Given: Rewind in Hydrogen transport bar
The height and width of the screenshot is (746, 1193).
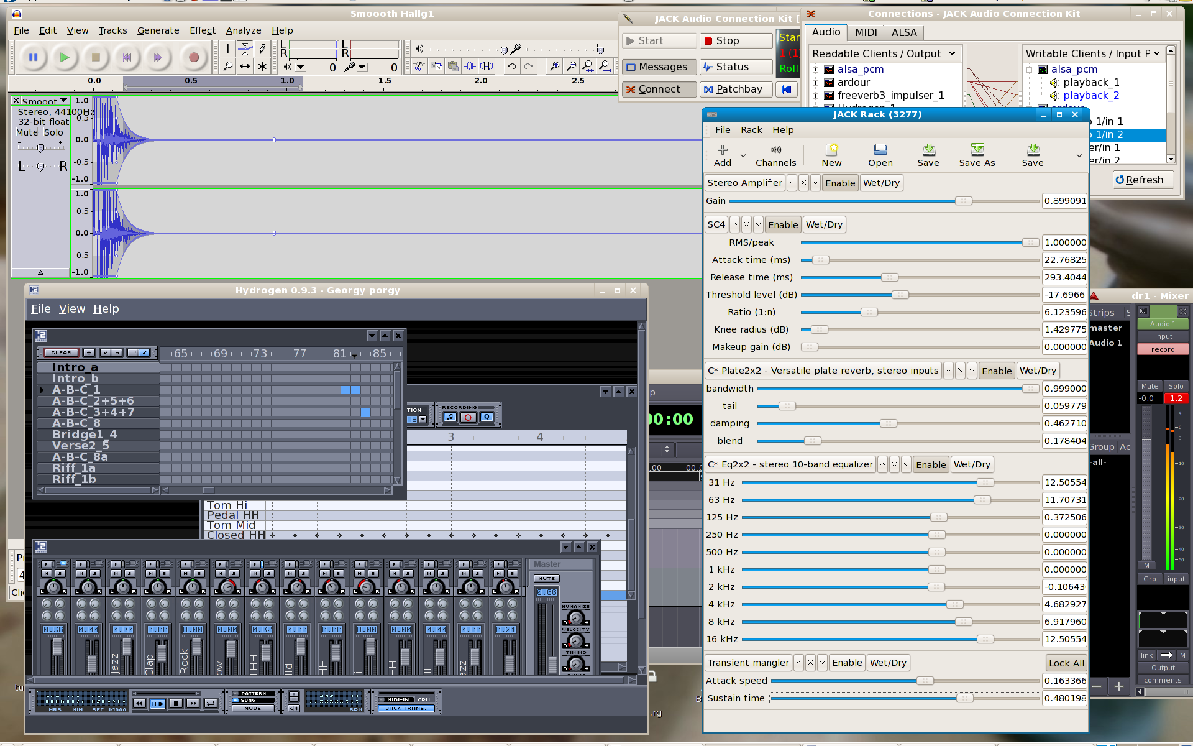Looking at the screenshot, I should pyautogui.click(x=140, y=703).
